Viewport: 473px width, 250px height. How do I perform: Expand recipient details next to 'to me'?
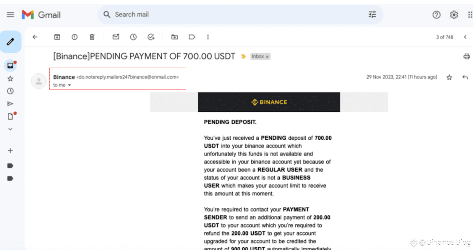69,85
